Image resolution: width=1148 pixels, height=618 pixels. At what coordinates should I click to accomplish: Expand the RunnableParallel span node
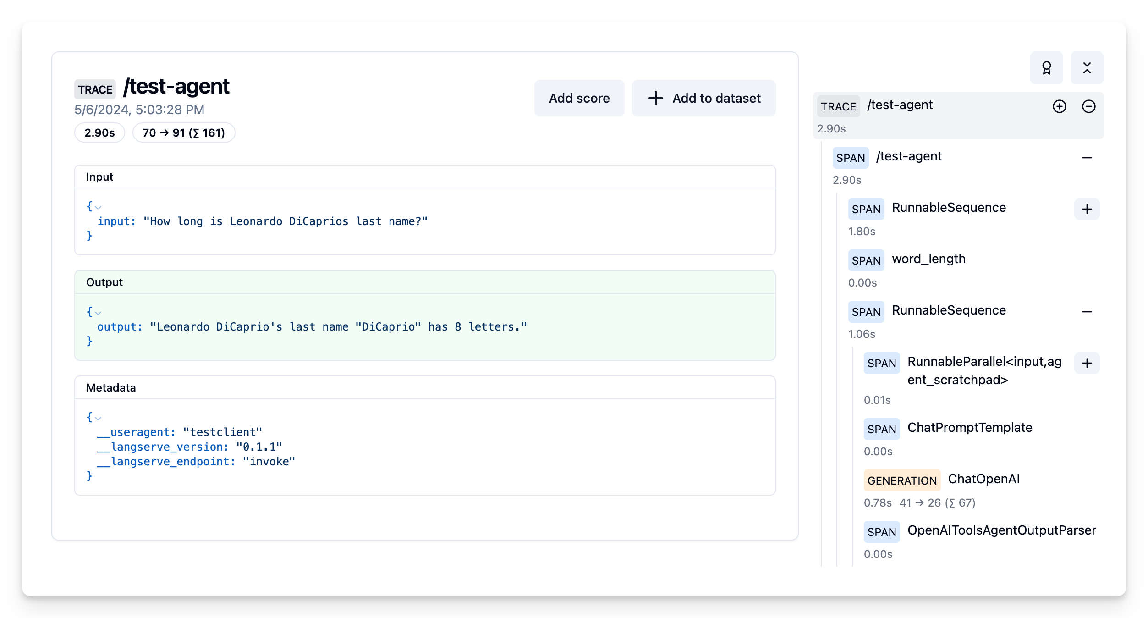1087,363
